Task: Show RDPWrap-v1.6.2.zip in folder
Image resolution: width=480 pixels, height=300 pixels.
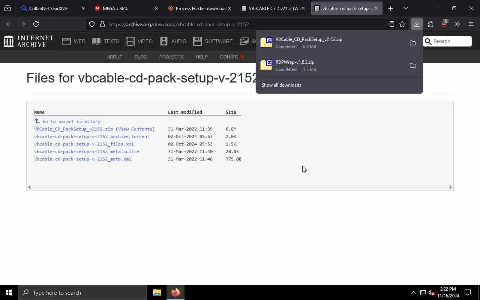Action: pos(412,66)
